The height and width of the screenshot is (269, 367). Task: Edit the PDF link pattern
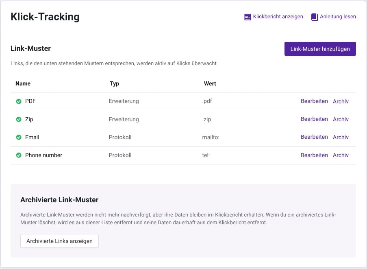tap(314, 101)
